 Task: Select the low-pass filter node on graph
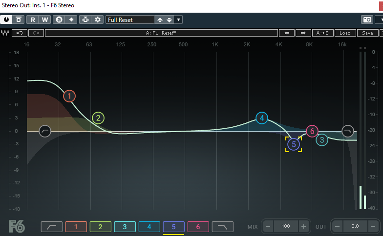(347, 131)
